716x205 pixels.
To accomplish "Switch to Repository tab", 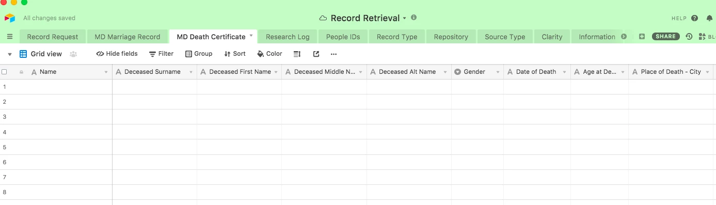I will (x=451, y=37).
